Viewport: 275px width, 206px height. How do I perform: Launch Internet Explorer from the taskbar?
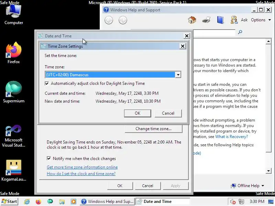click(x=27, y=202)
